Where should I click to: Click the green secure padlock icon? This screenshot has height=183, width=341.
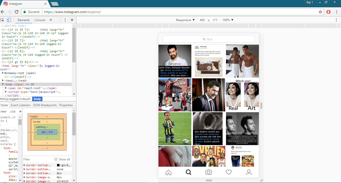25,12
